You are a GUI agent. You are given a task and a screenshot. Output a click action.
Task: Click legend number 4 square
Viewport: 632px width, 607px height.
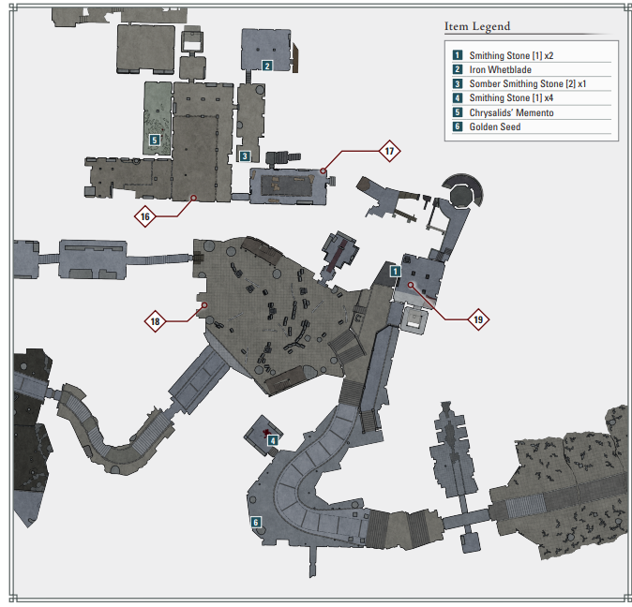tap(458, 97)
